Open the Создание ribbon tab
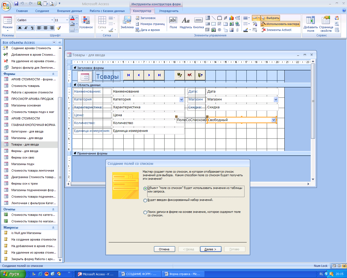 42,11
